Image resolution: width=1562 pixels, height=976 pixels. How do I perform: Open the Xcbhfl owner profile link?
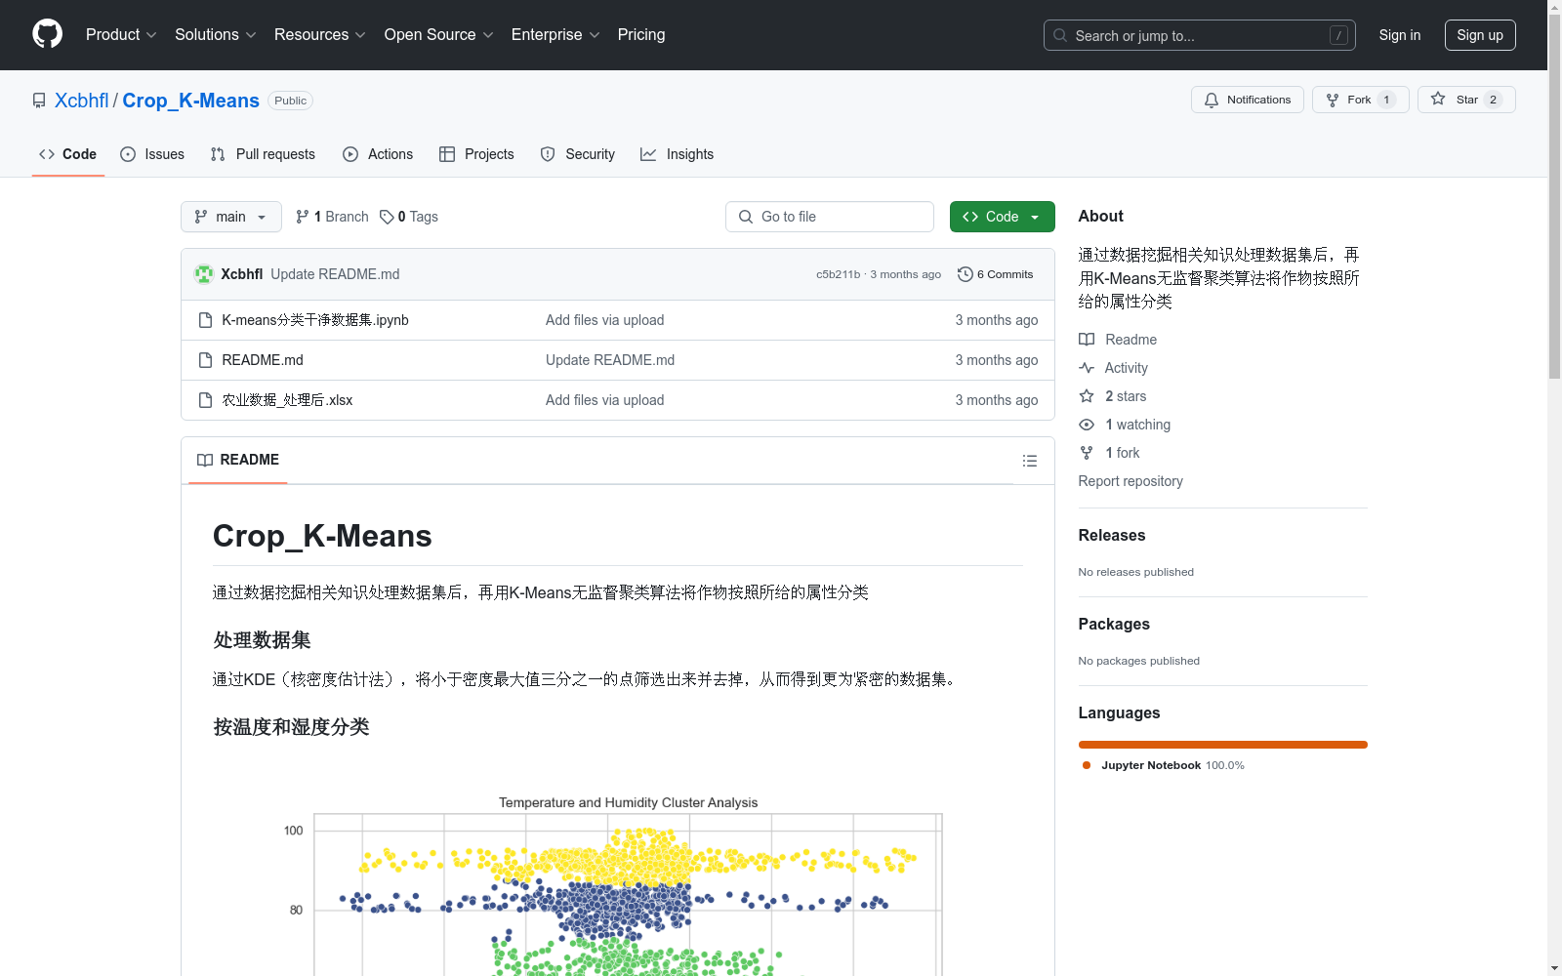coord(82,101)
